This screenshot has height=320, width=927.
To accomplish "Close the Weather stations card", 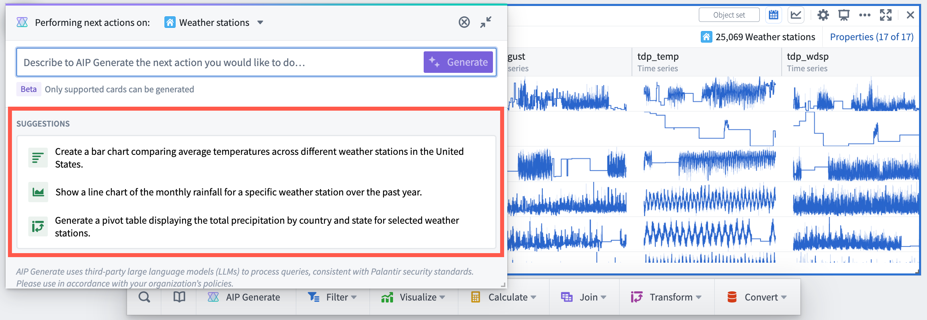I will (x=910, y=15).
